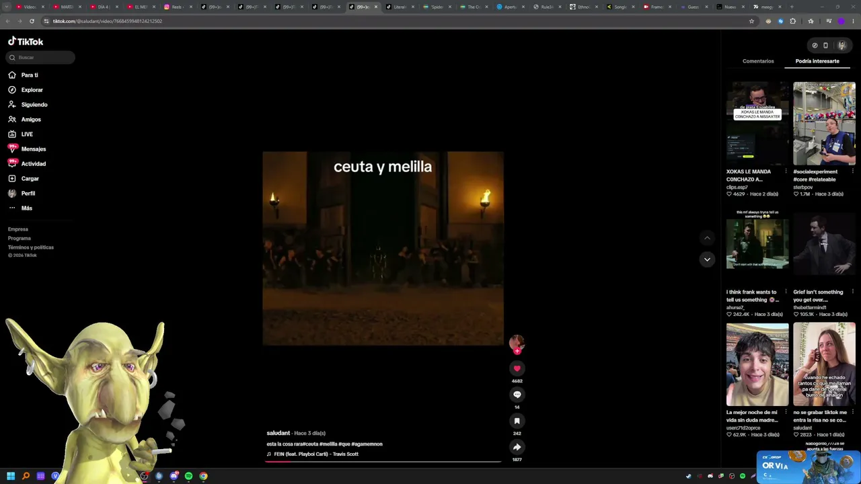The width and height of the screenshot is (861, 484).
Task: Go to the Siguiendo feed icon
Action: (12, 105)
